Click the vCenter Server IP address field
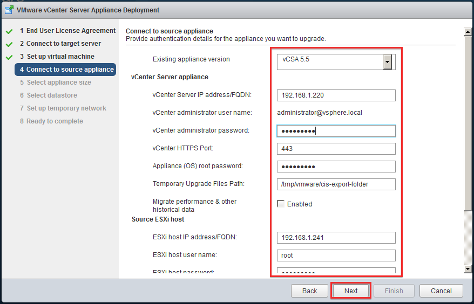474x304 pixels. (x=336, y=95)
